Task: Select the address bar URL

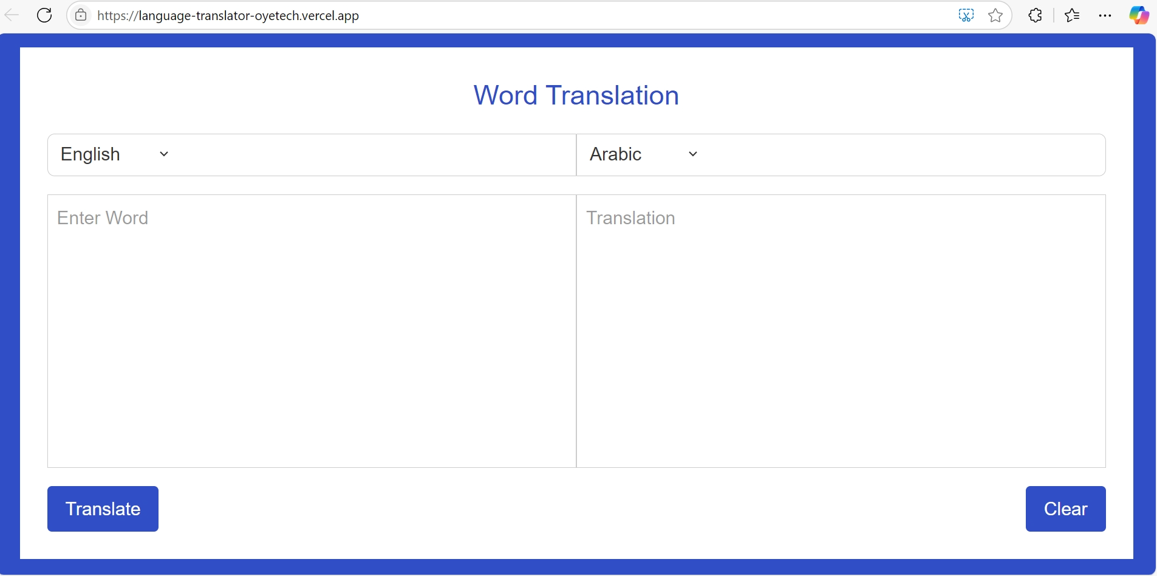Action: (x=228, y=15)
